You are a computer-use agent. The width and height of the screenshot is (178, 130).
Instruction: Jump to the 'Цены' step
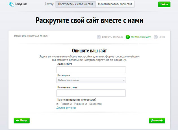pyautogui.click(x=162, y=37)
